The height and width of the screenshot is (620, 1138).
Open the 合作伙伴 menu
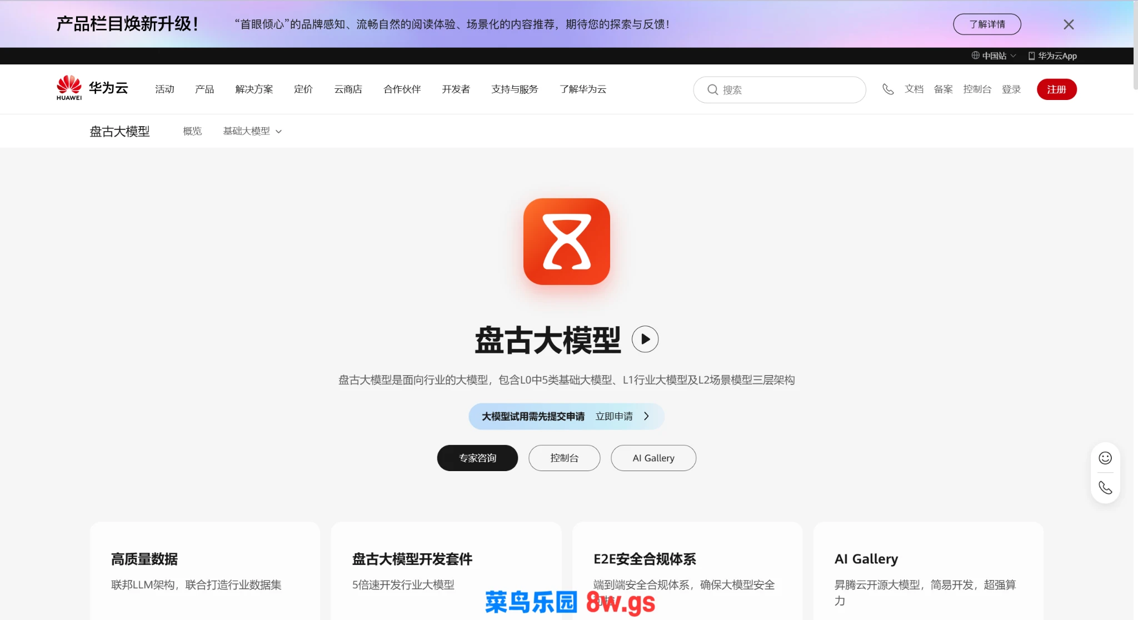[x=402, y=89]
